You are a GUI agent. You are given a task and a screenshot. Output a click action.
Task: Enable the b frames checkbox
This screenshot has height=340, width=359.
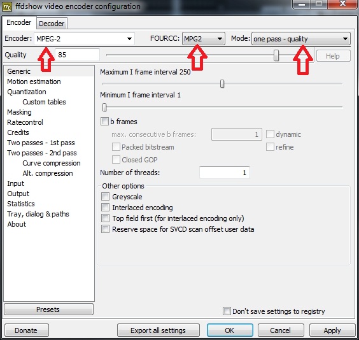(x=104, y=122)
